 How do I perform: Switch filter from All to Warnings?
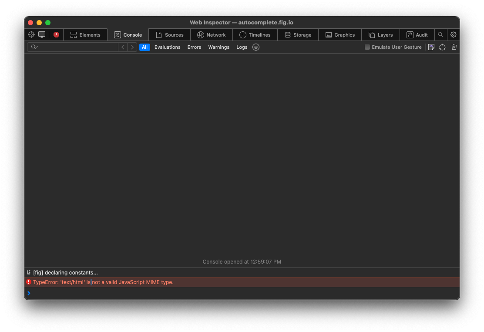coord(218,47)
